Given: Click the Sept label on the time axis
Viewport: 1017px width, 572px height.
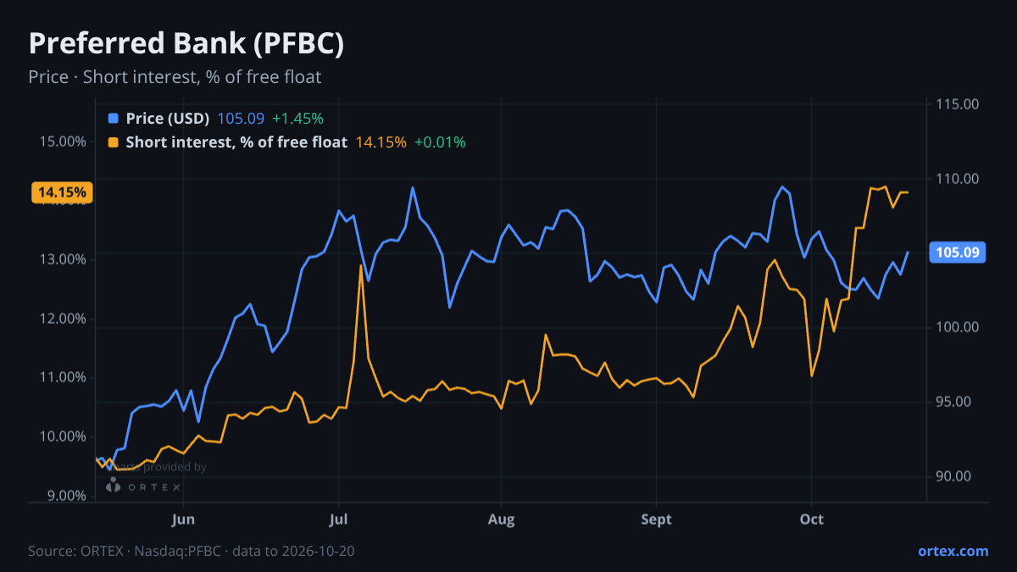Looking at the screenshot, I should pyautogui.click(x=656, y=519).
